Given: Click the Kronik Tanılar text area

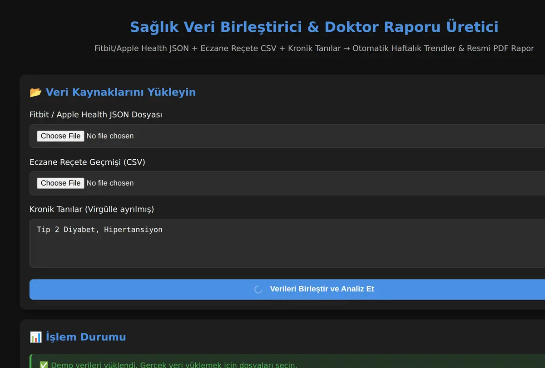Looking at the screenshot, I should 287,243.
